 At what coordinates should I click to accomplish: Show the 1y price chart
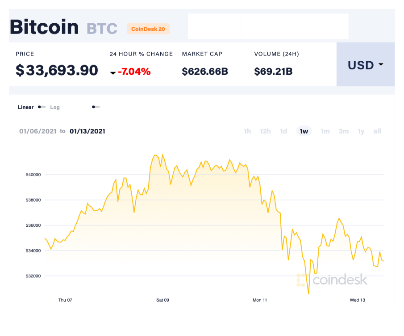[361, 131]
